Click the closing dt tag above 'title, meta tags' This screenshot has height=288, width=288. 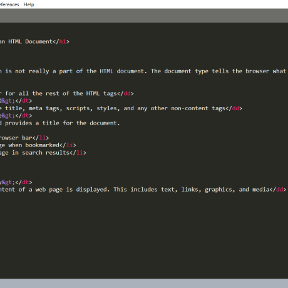click(x=24, y=101)
